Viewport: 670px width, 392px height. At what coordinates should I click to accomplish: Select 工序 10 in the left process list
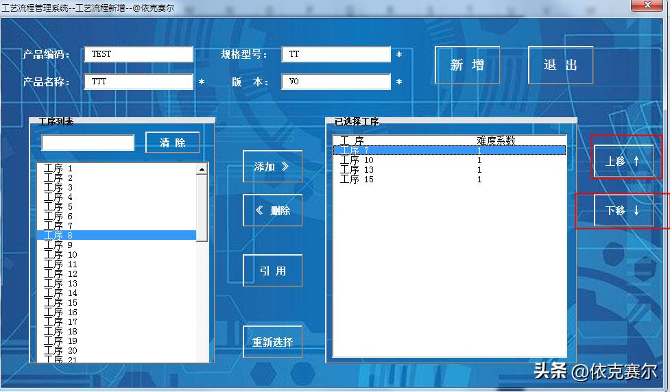click(x=116, y=254)
